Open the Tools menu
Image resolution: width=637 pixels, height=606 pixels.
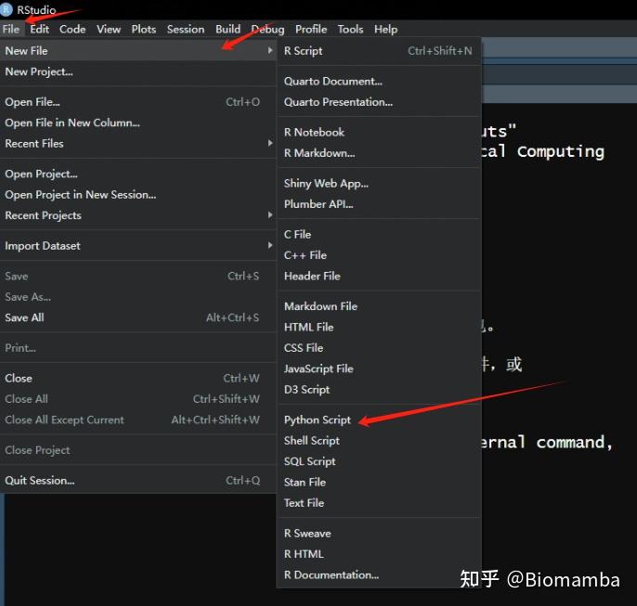[x=350, y=29]
